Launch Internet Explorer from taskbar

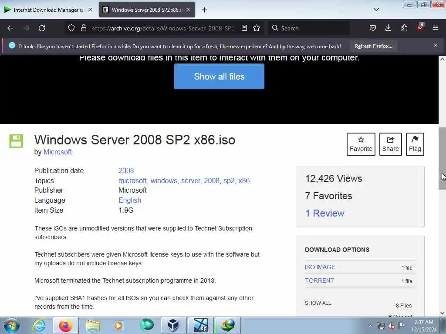coord(39,325)
